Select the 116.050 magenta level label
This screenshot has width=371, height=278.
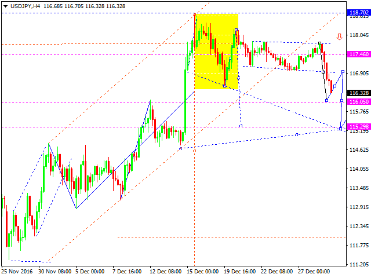359,102
